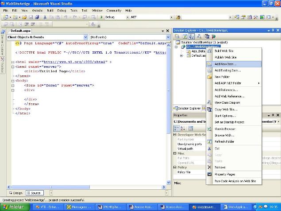Open the Build menu
Screen dimensions: 281x211
[50, 10]
